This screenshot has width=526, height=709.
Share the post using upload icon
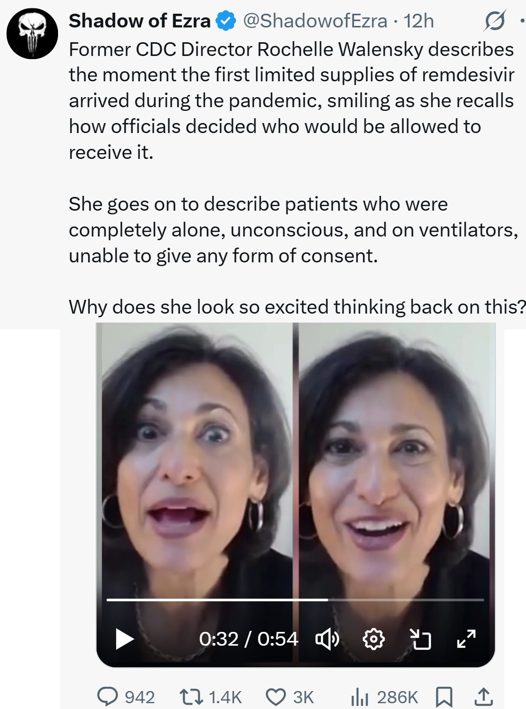coord(483,697)
